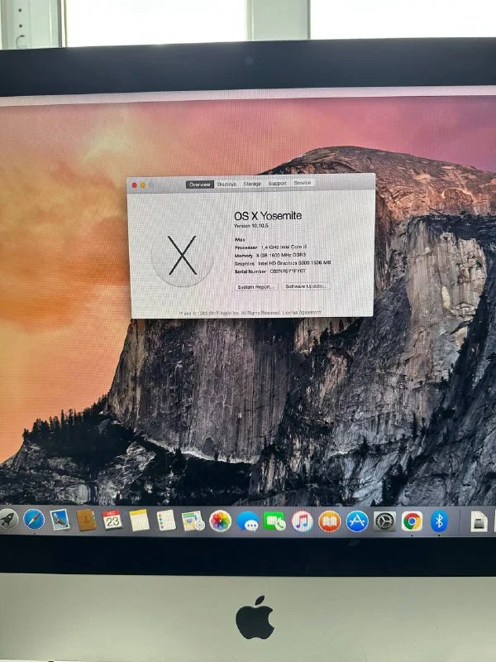Screen dimensions: 496x662
Task: Launch the Calendar app in dock
Action: point(112,520)
